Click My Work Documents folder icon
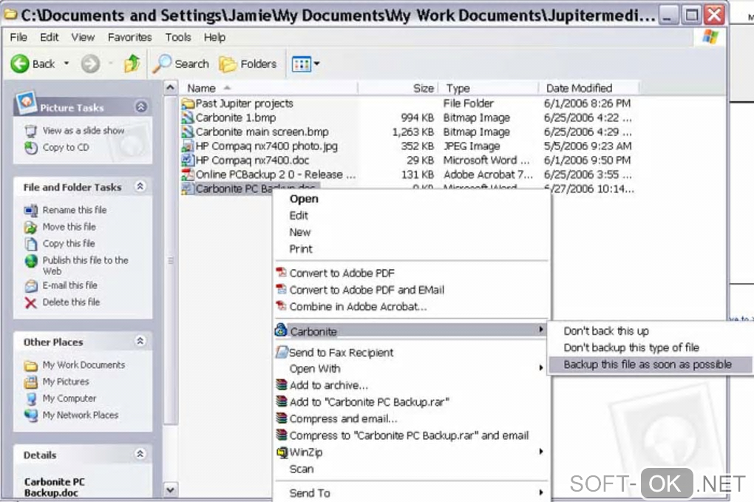The image size is (754, 502). 31,365
